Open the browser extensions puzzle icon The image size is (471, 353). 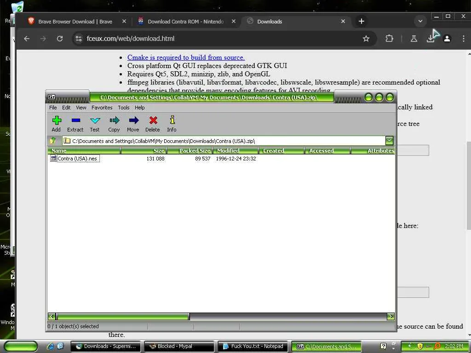389,39
